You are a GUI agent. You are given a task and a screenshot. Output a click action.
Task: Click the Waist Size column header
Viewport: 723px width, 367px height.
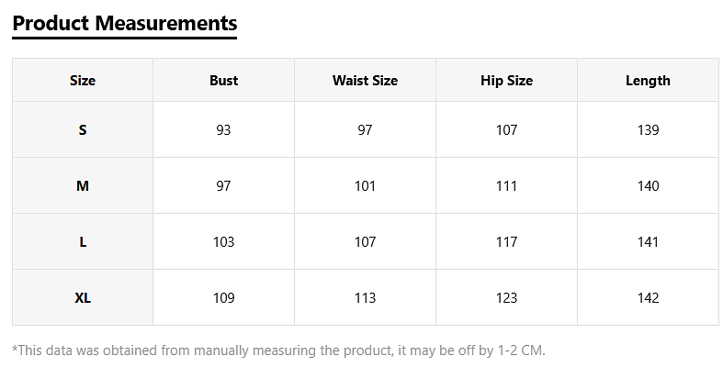click(365, 81)
